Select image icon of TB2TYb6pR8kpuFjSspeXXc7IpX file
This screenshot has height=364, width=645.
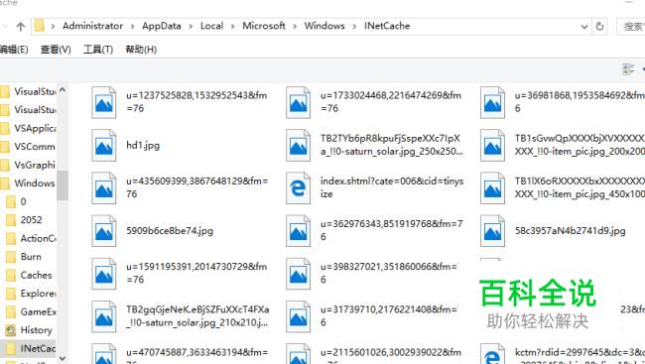298,145
